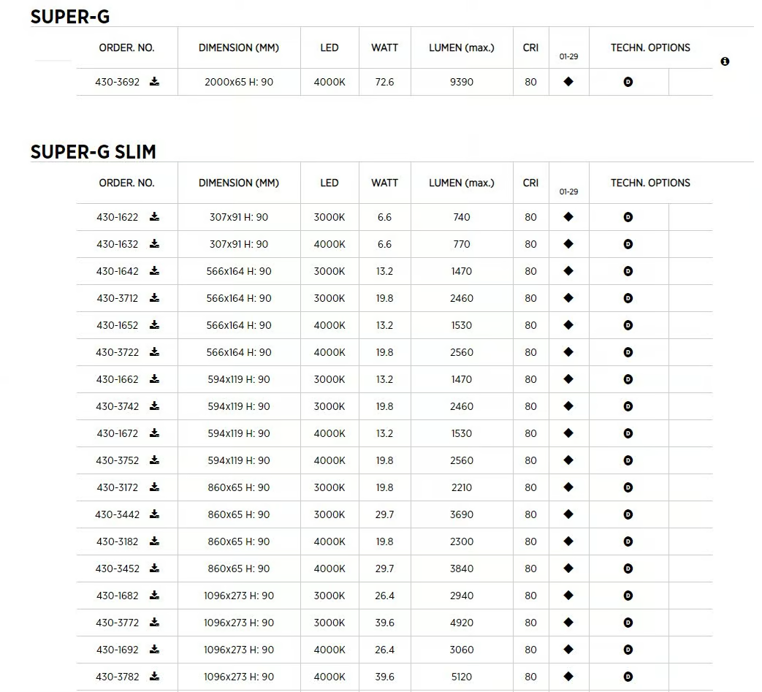Screen dimensions: 762x692
Task: Click lumen value 9390
Action: pos(461,82)
